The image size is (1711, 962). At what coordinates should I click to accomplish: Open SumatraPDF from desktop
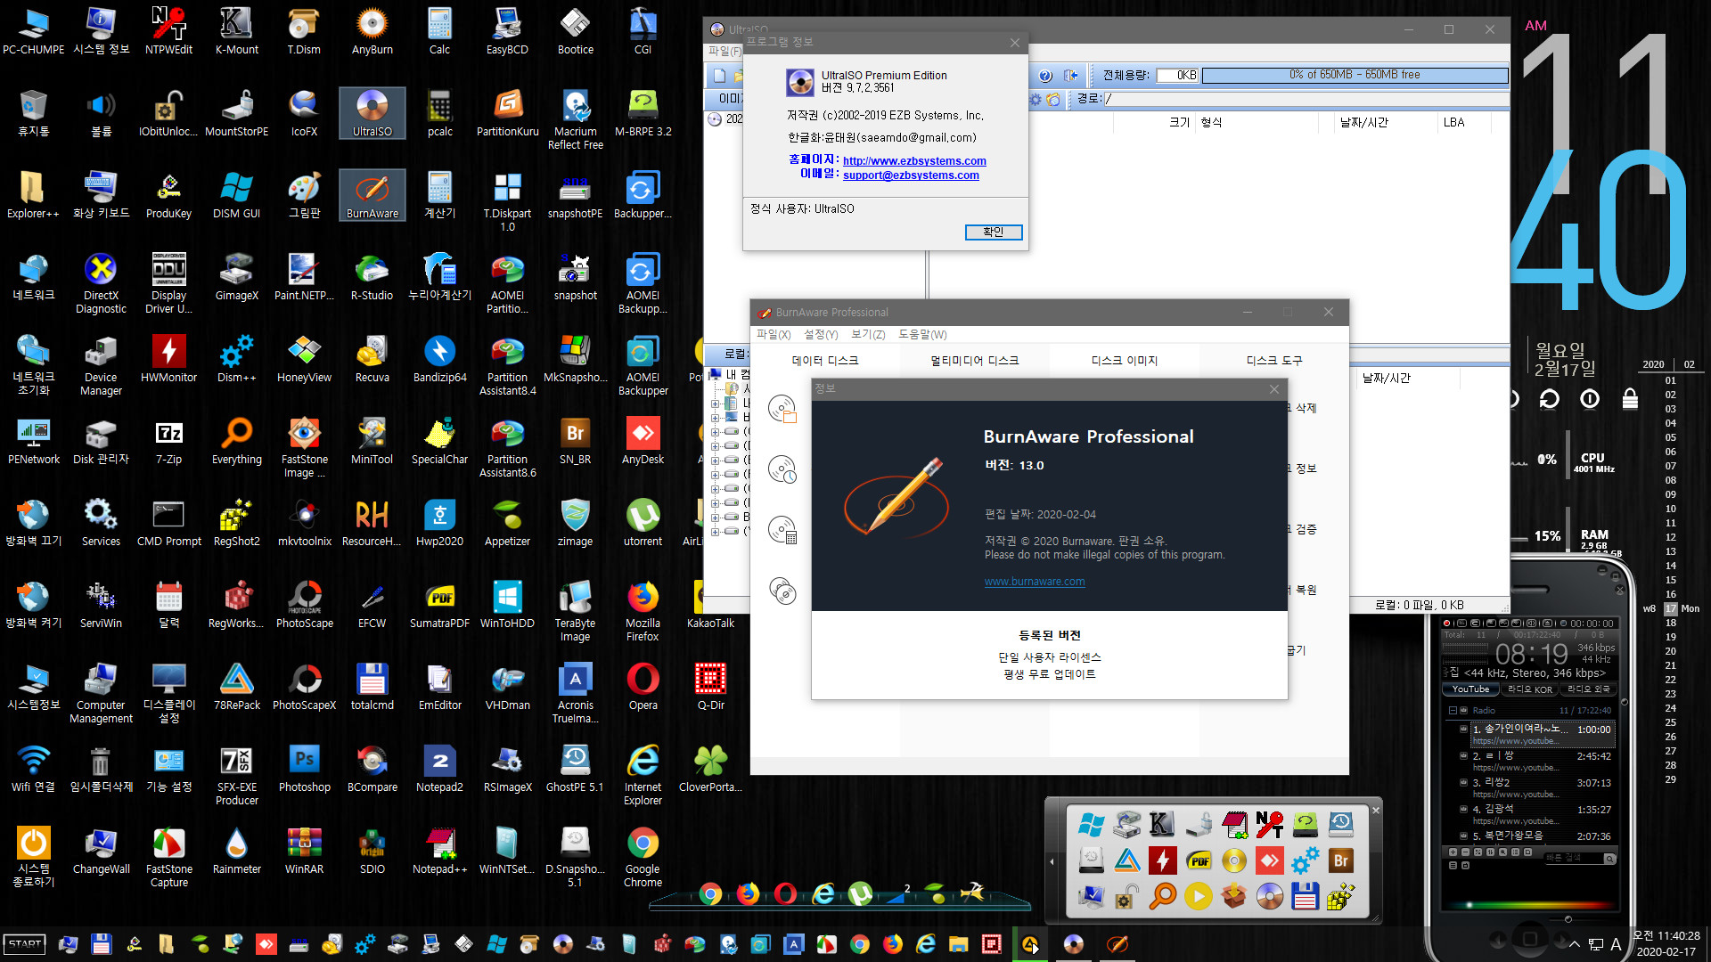tap(439, 605)
